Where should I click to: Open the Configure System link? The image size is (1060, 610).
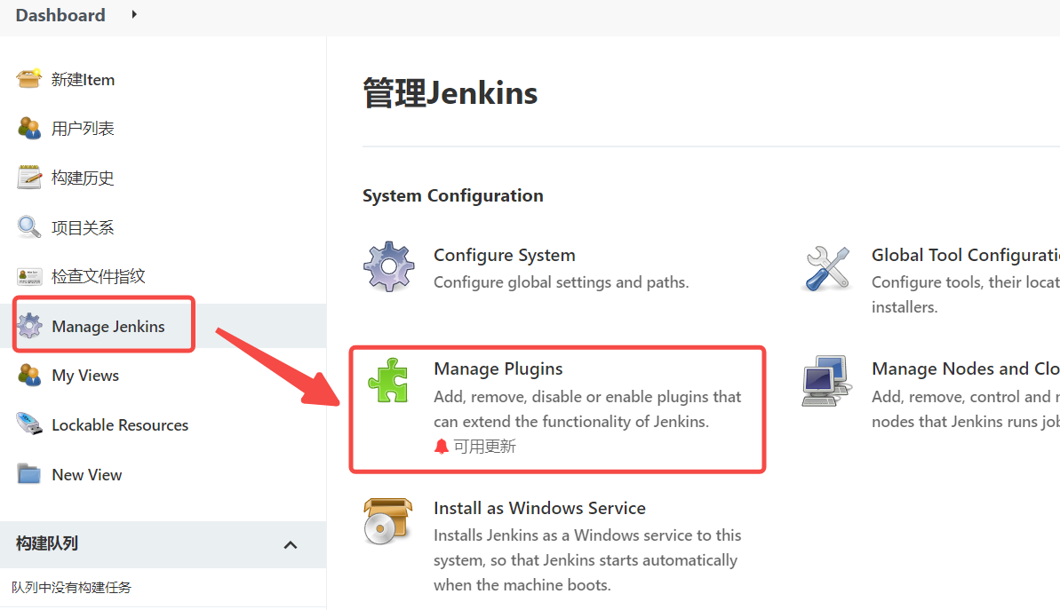504,255
